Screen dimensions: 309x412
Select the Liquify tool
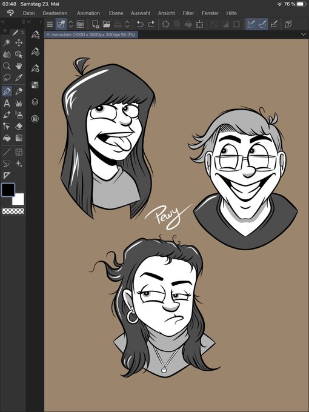pos(7,54)
